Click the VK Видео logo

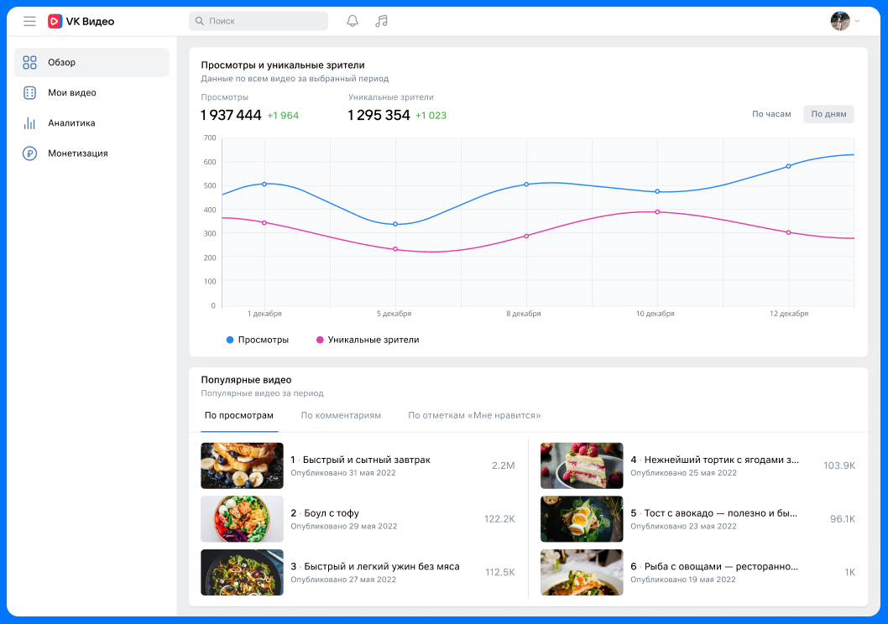tap(81, 21)
